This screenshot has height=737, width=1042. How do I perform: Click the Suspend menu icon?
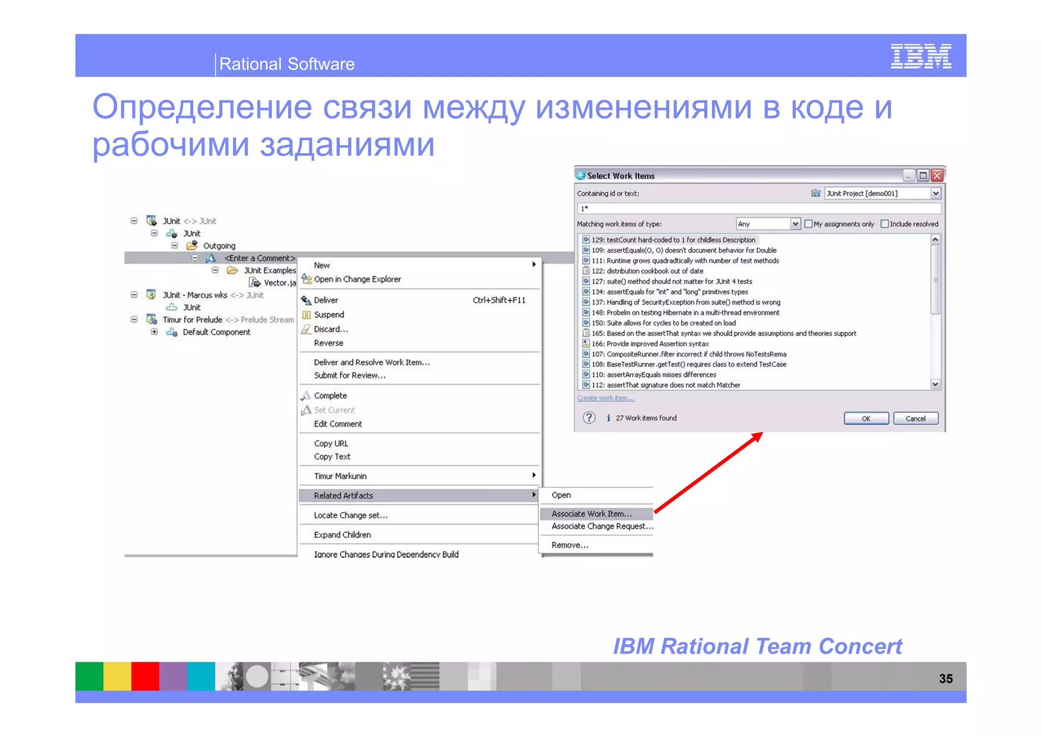tap(306, 315)
